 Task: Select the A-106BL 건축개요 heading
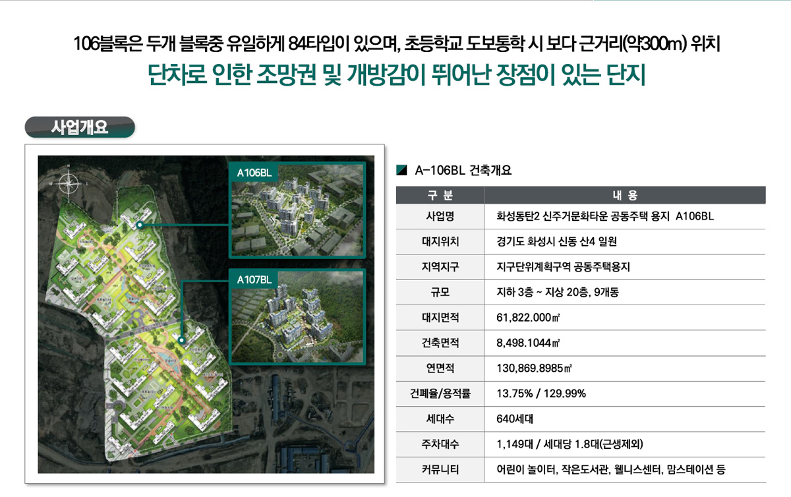pyautogui.click(x=463, y=171)
